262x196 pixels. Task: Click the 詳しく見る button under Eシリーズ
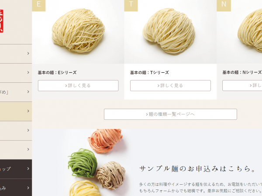[x=78, y=86]
